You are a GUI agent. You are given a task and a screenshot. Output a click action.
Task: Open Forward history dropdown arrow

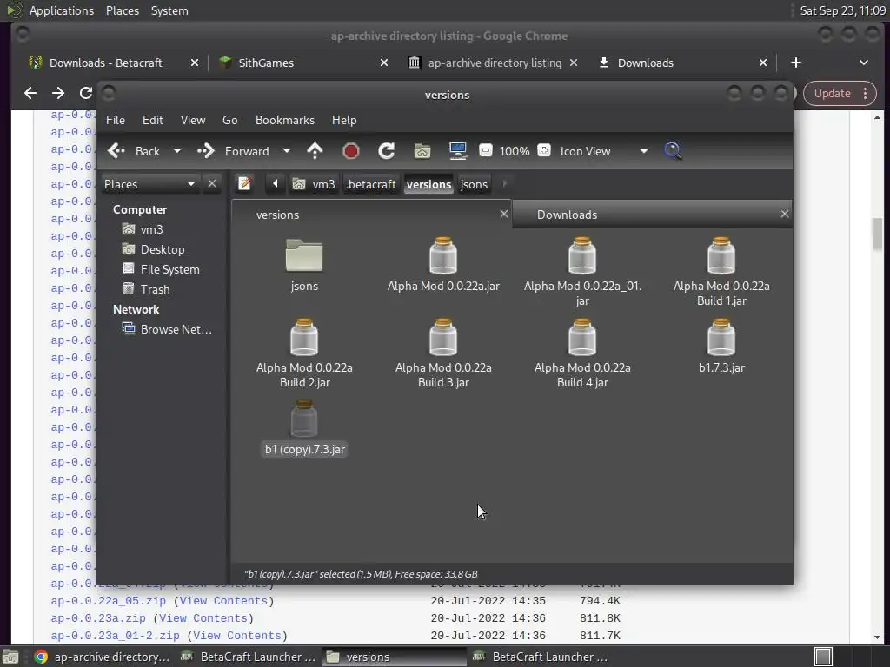click(287, 151)
